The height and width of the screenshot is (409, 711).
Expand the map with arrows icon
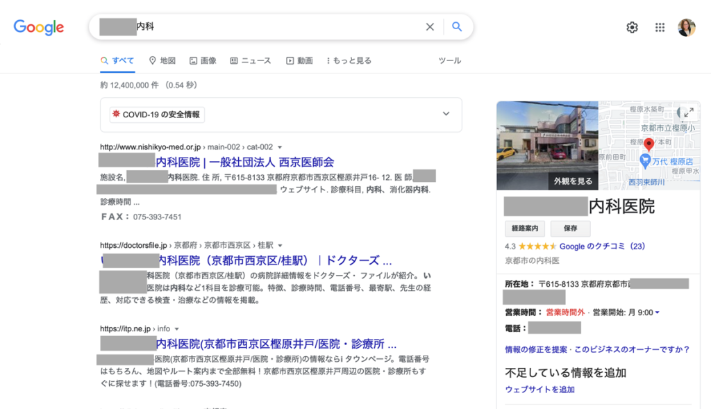(689, 112)
